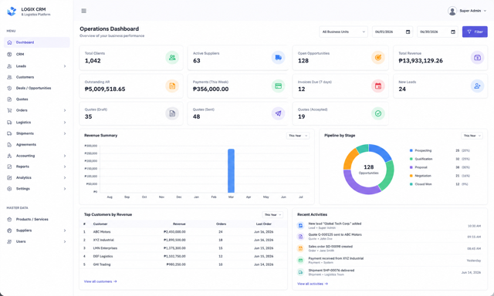494x296 pixels.
Task: Click the start date field 06/01/2026
Action: [393, 32]
